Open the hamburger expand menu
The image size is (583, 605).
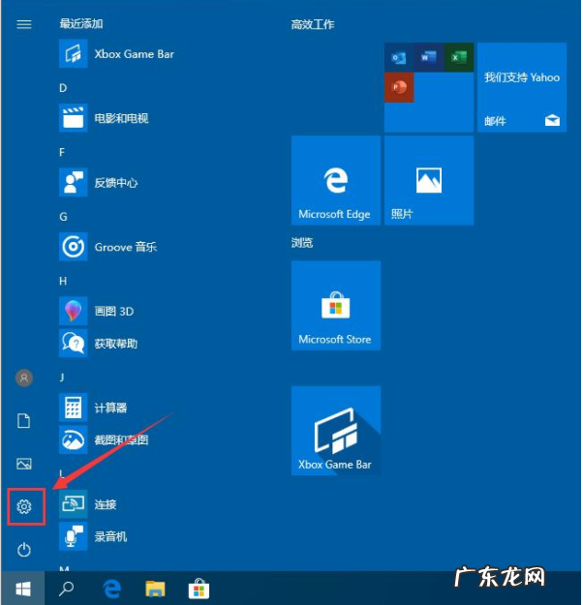point(24,25)
